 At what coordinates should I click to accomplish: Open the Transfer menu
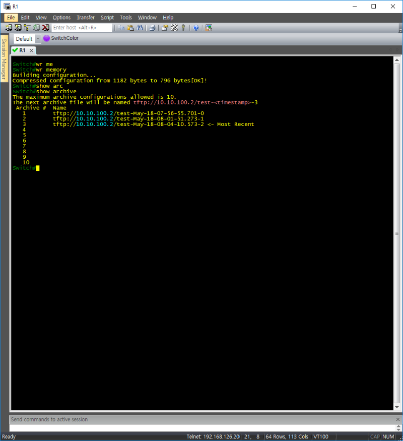85,18
